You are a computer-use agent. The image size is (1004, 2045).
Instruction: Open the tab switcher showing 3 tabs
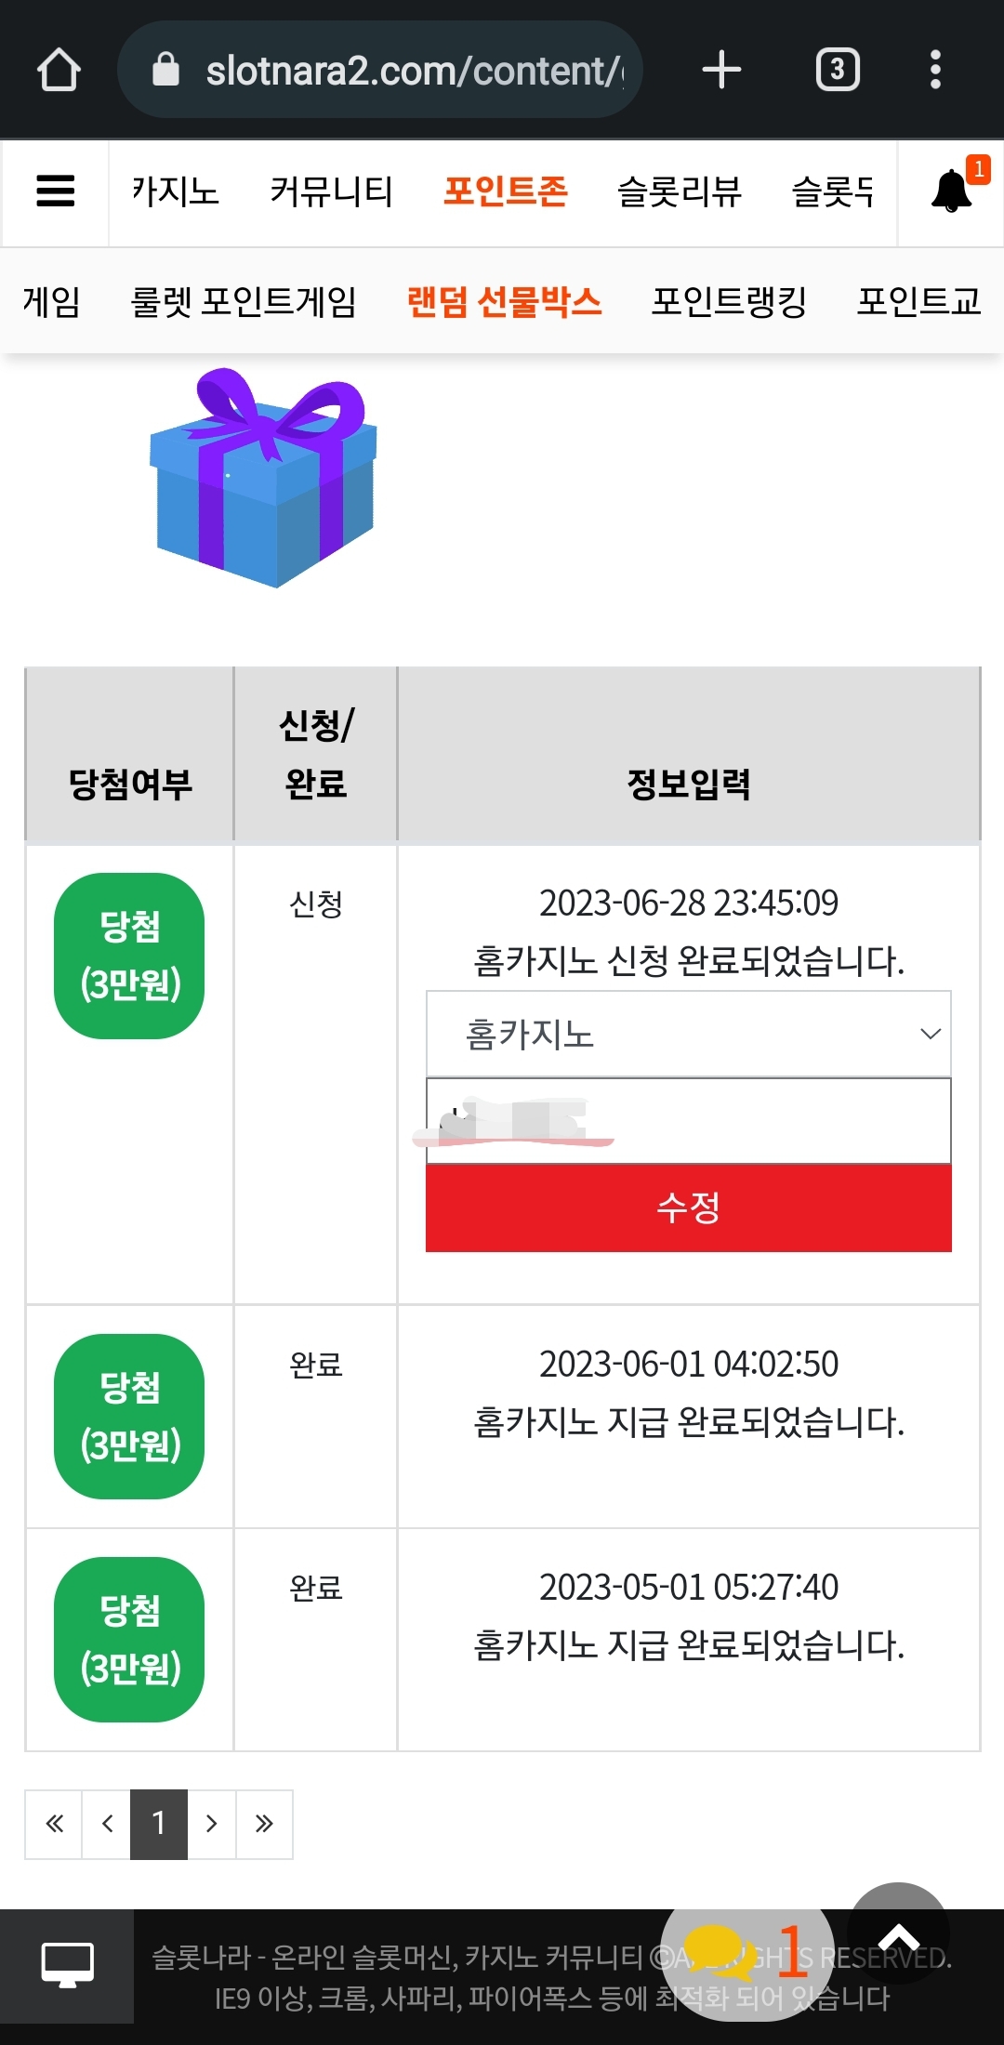pyautogui.click(x=838, y=70)
